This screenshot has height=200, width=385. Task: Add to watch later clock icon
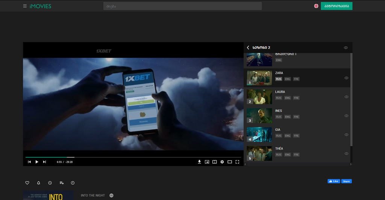pyautogui.click(x=50, y=183)
